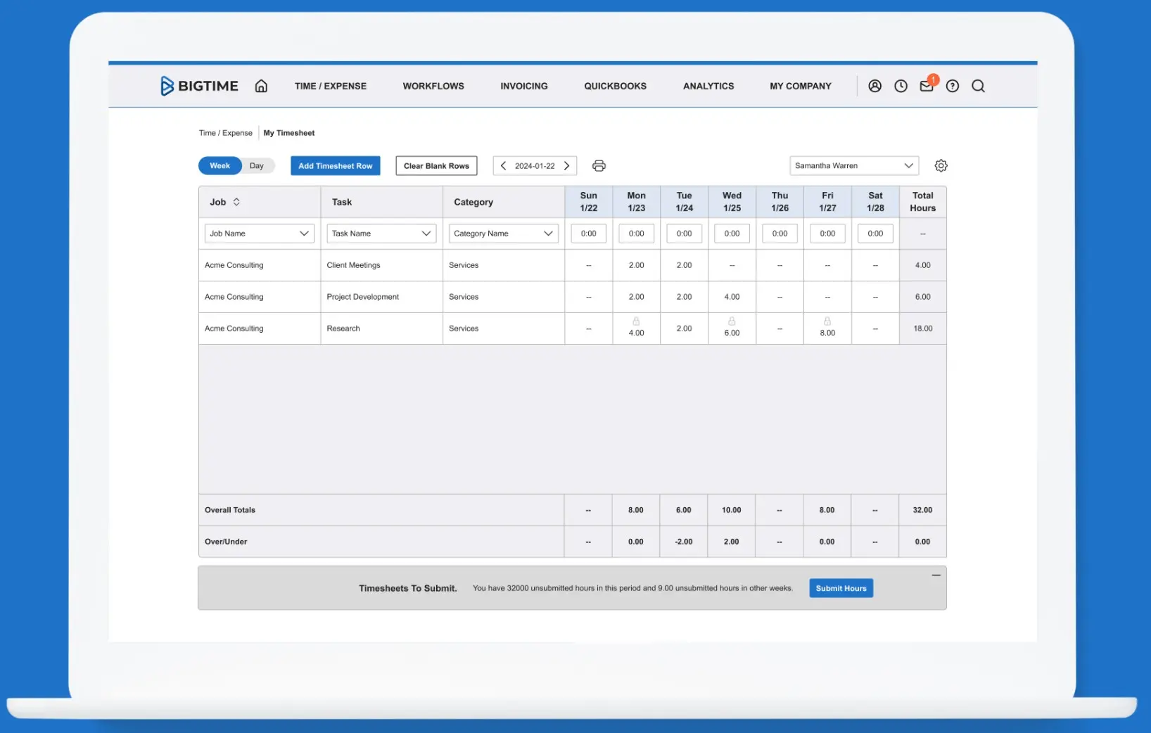
Task: Go to previous week arrow
Action: pyautogui.click(x=503, y=166)
